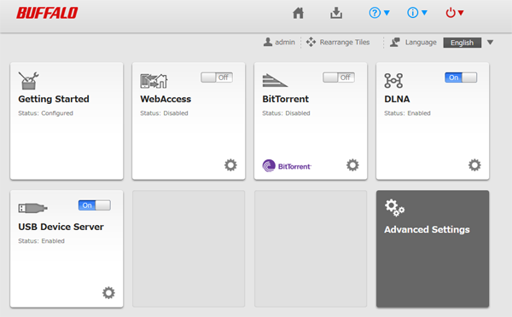Turn on the WebAccess toggle
Screen dimensions: 512x317
[x=217, y=78]
